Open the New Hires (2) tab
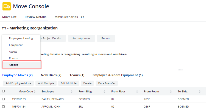The image size is (206, 110). pos(51,75)
